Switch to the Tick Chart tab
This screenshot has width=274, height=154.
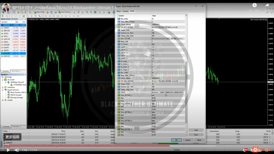15,71
